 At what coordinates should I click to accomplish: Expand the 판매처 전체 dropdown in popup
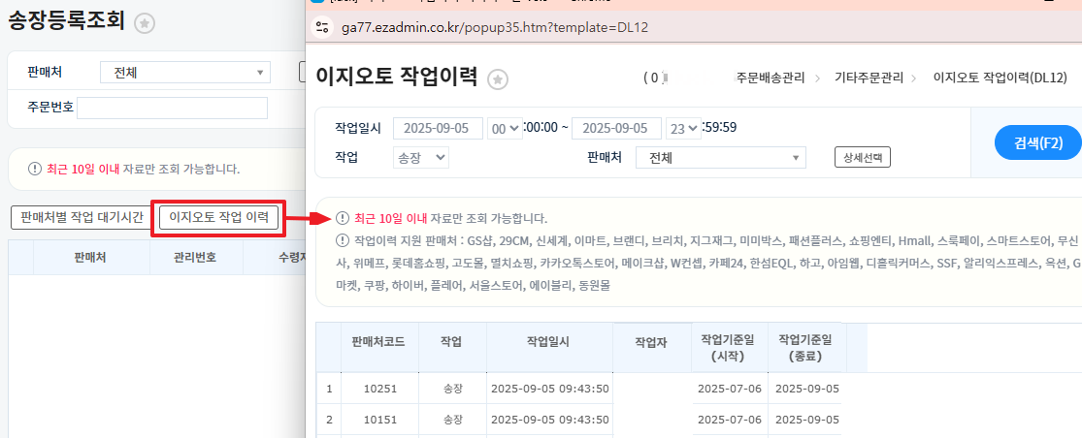click(x=720, y=158)
